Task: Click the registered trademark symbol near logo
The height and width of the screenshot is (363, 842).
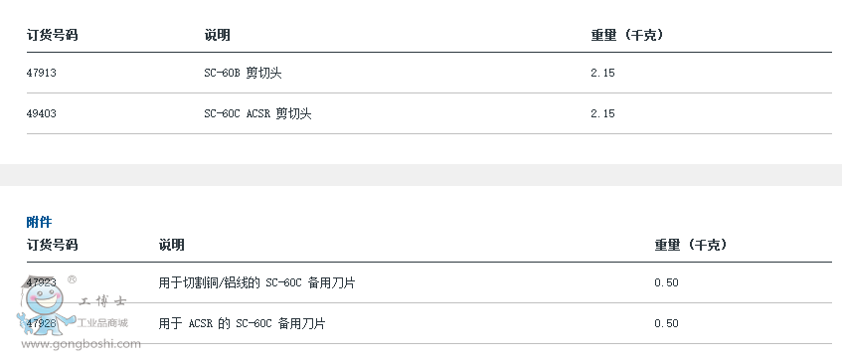Action: click(72, 279)
